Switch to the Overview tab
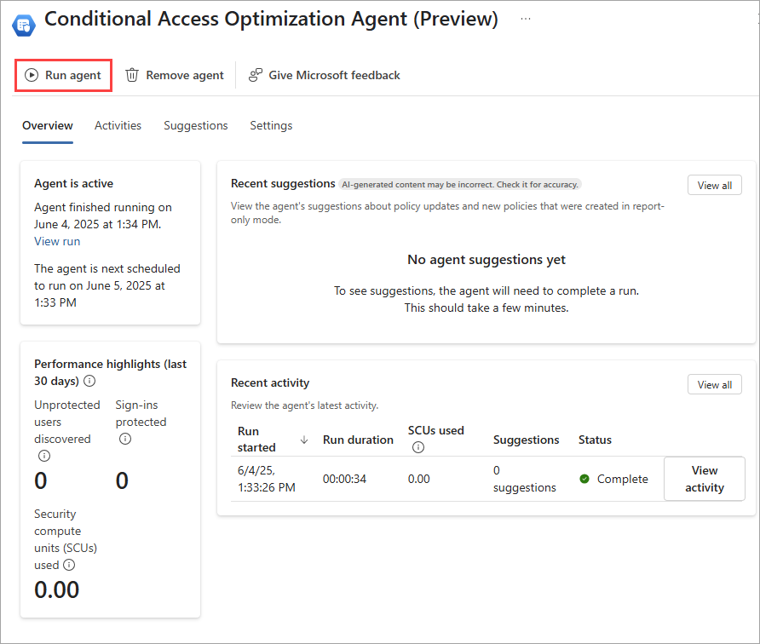This screenshot has width=760, height=644. [x=48, y=125]
